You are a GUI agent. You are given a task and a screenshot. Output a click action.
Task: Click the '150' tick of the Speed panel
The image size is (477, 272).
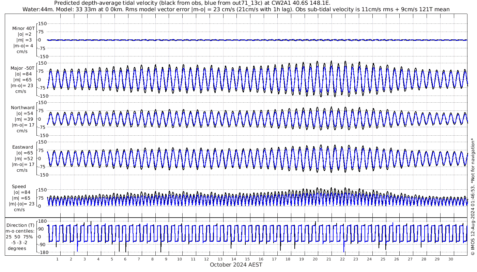click(42, 190)
